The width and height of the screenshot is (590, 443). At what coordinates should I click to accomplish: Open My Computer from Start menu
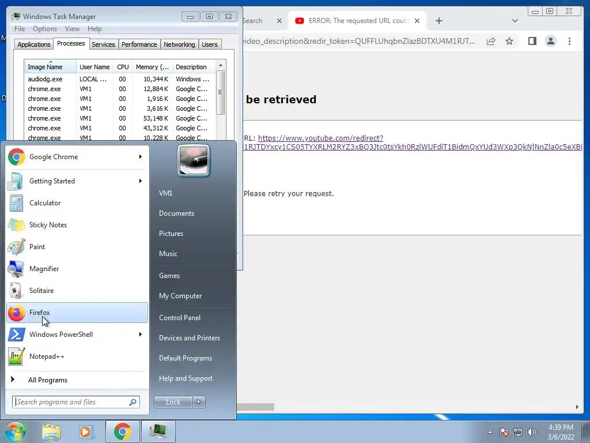180,296
